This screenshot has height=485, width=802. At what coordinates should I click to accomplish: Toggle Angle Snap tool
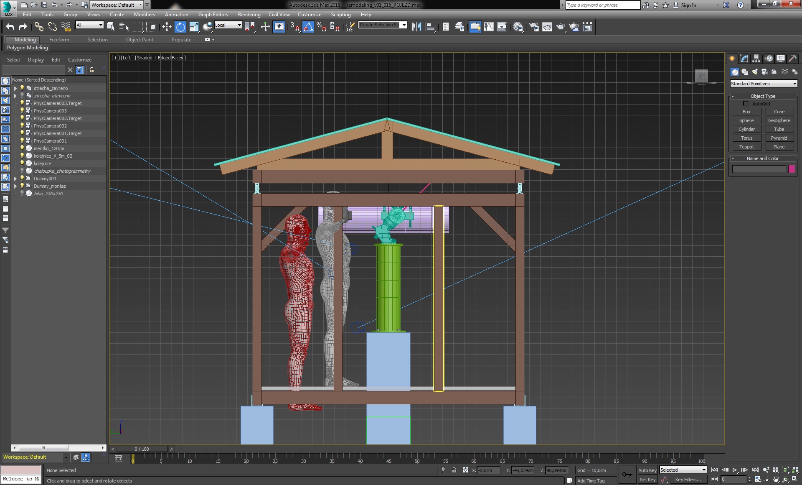[308, 27]
